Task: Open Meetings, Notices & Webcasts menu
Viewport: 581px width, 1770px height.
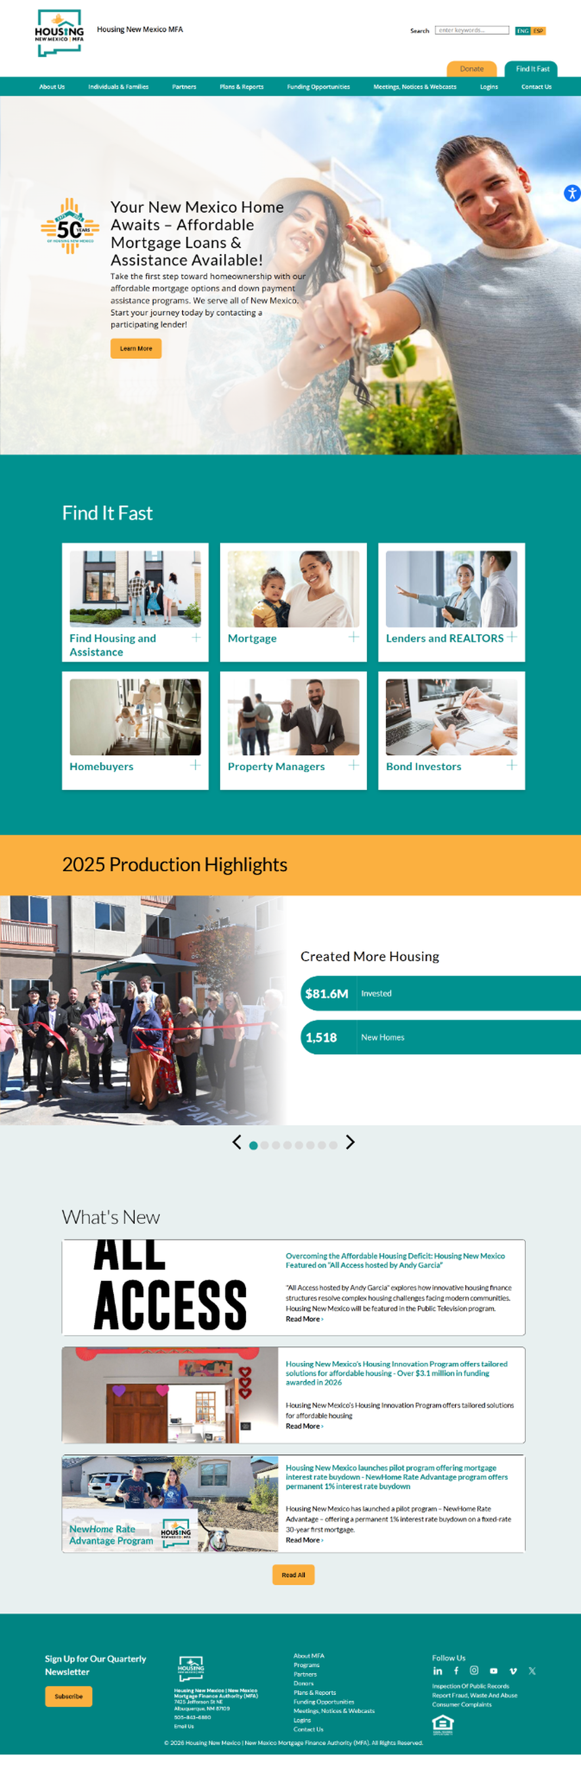Action: coord(415,87)
